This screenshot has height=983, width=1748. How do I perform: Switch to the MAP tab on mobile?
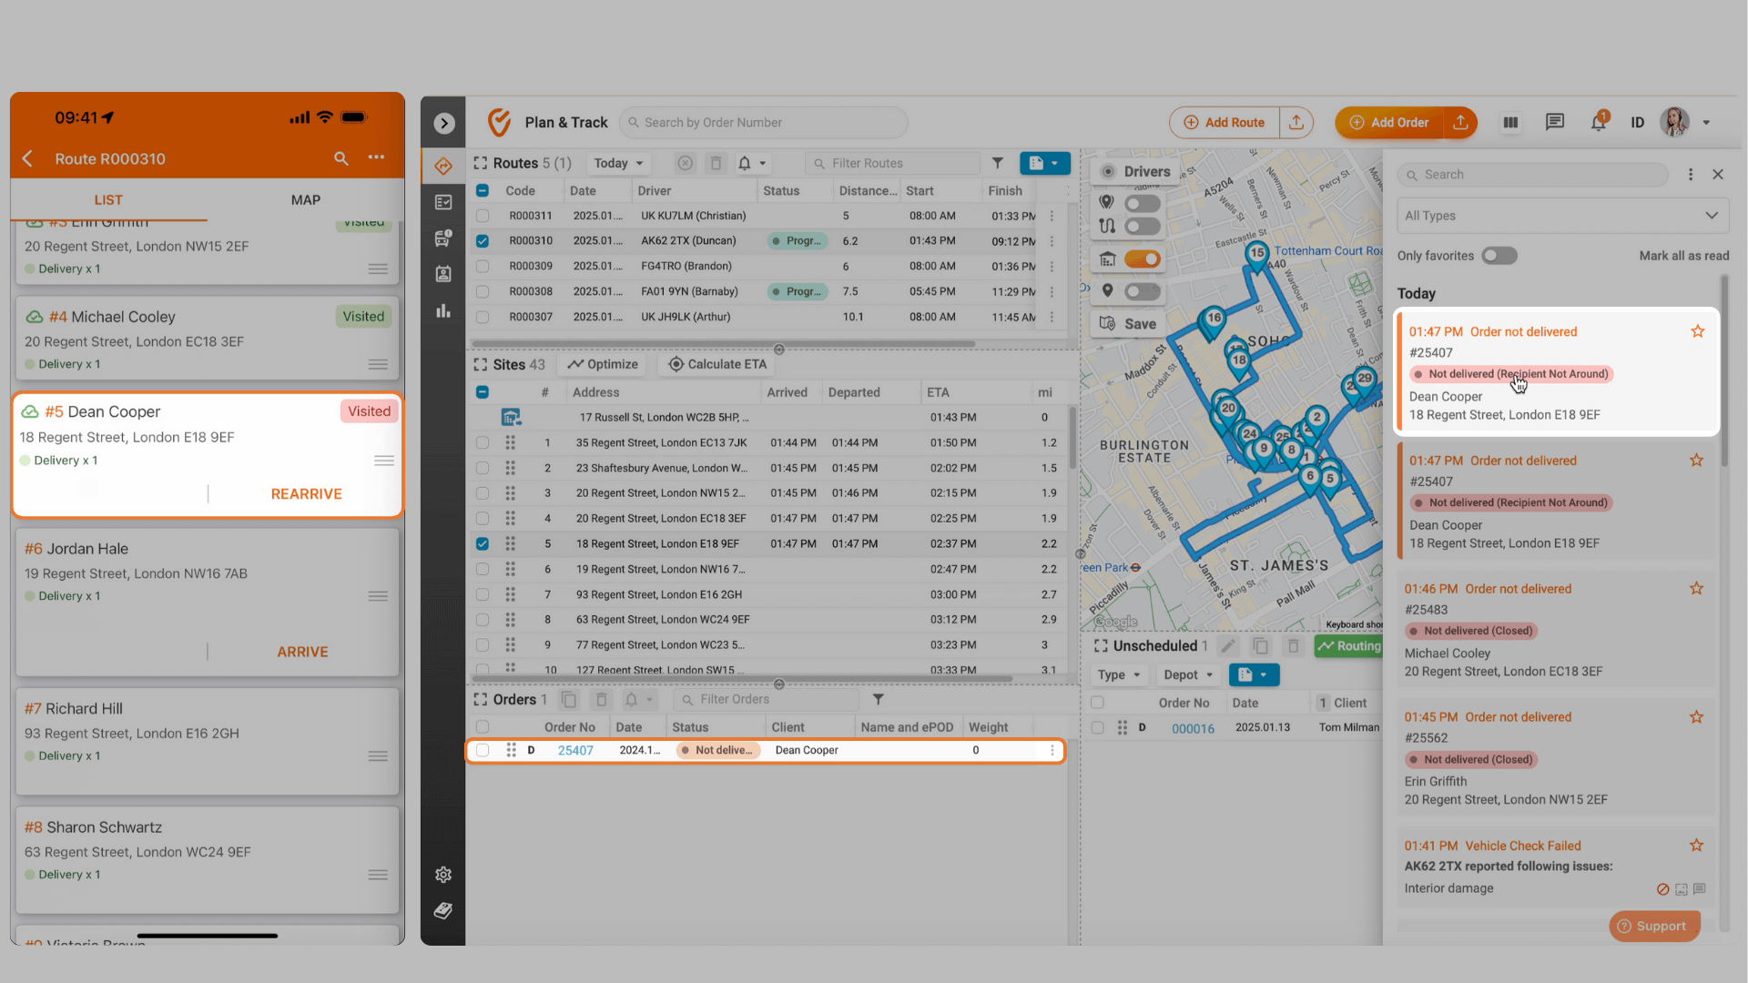coord(305,199)
